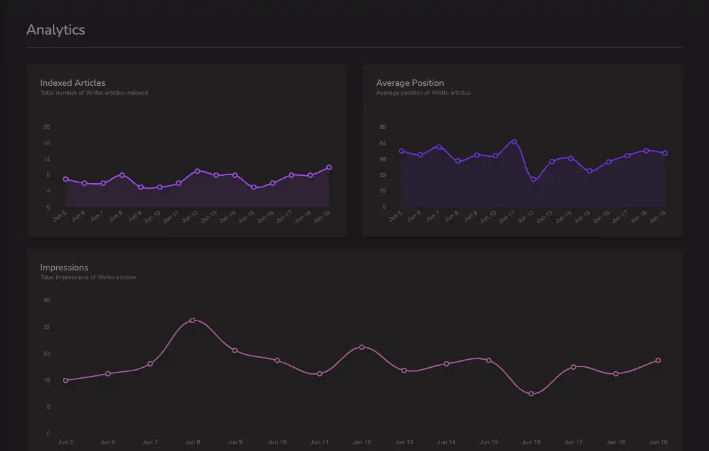Click the Jun 5 point on Indexed Articles
The image size is (709, 451).
(66, 179)
